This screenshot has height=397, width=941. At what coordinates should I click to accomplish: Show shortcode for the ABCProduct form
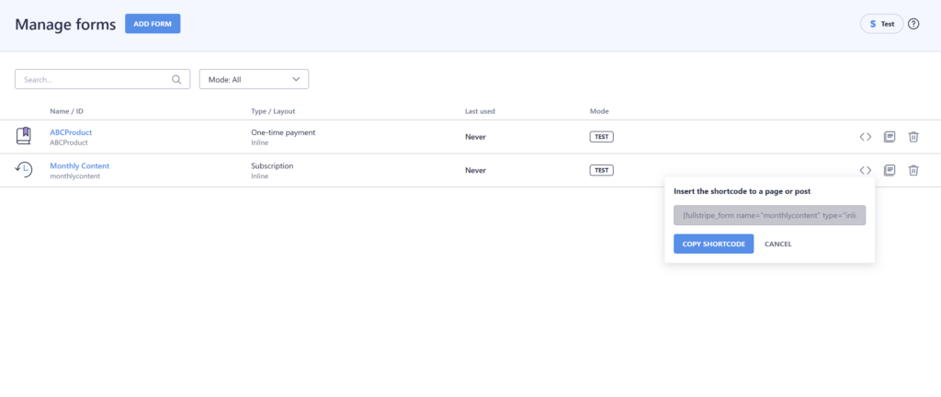(x=865, y=137)
